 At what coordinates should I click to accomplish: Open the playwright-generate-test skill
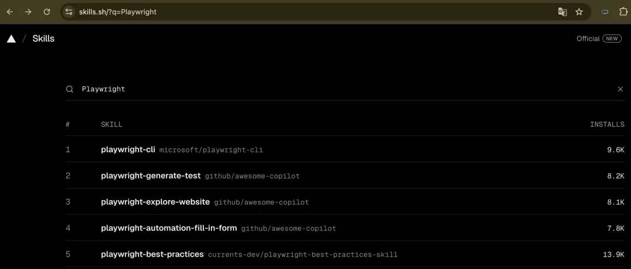pos(151,176)
